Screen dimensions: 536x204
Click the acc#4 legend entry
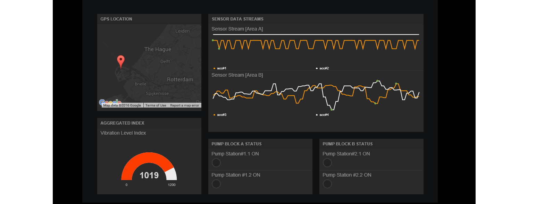[x=323, y=115]
